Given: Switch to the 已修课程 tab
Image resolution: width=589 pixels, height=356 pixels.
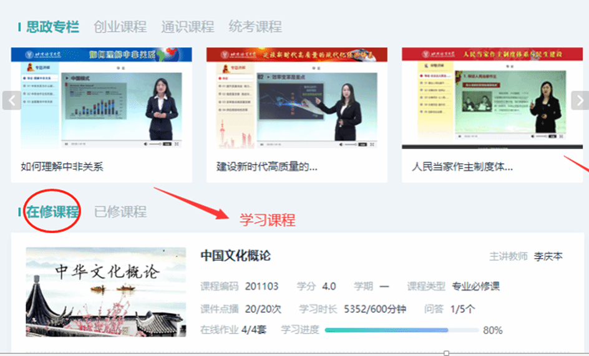Looking at the screenshot, I should coord(120,211).
